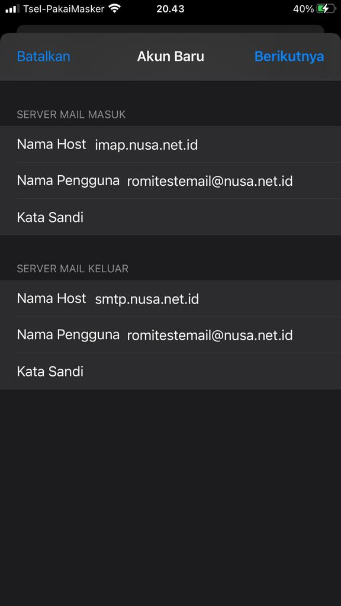Edit incoming server username field
Image resolution: width=341 pixels, height=606 pixels.
(170, 180)
